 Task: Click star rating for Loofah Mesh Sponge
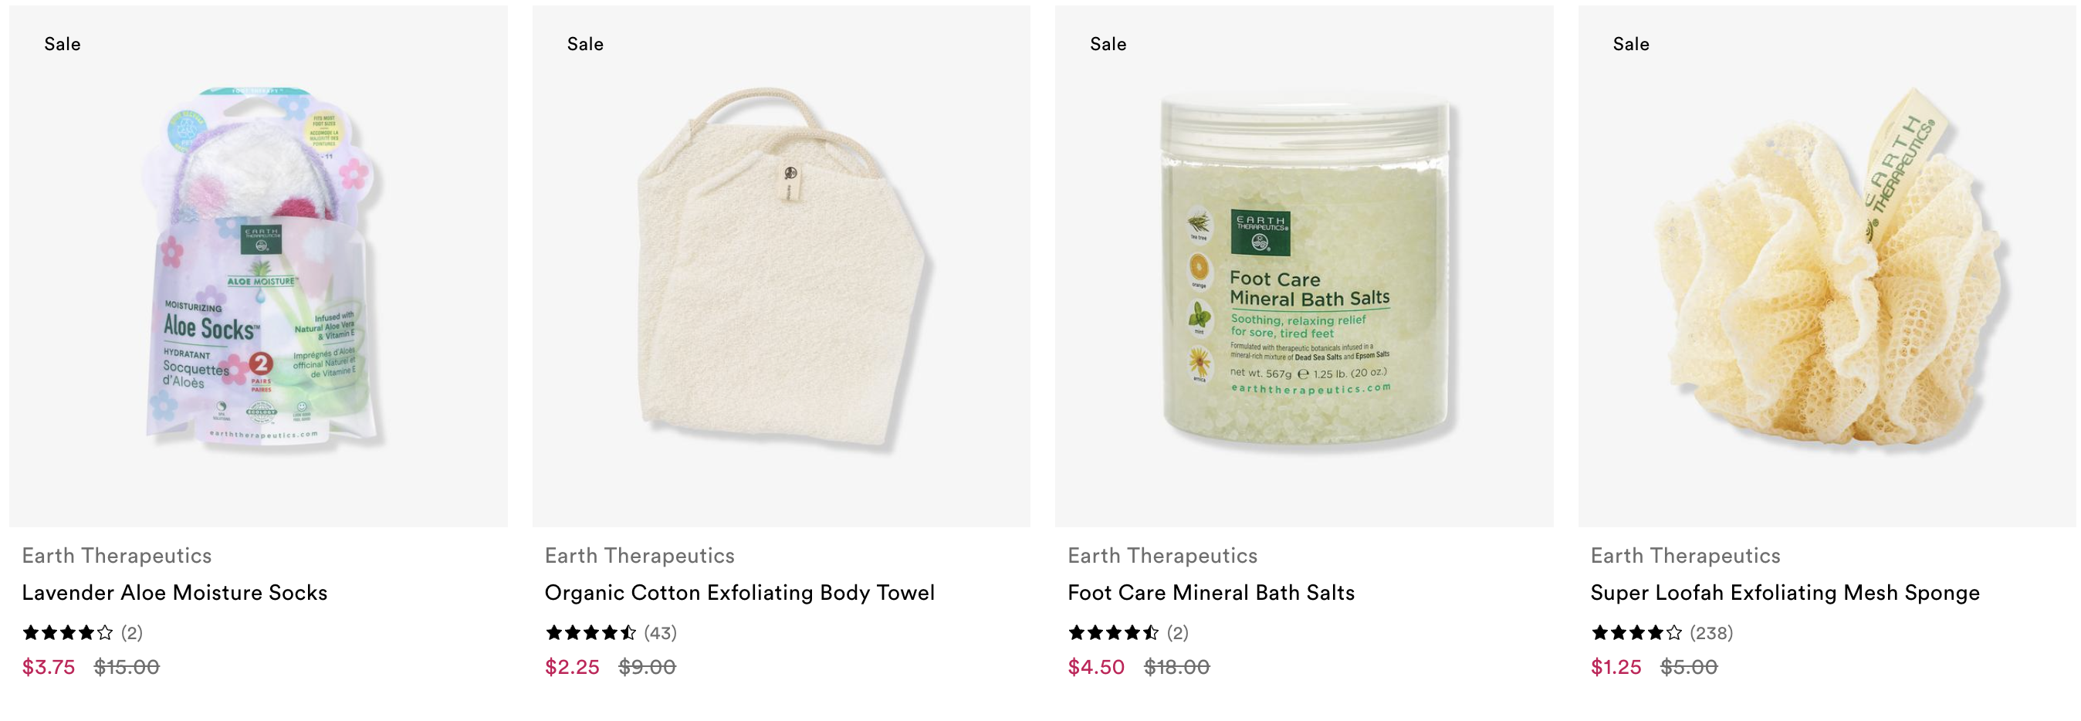point(1636,633)
